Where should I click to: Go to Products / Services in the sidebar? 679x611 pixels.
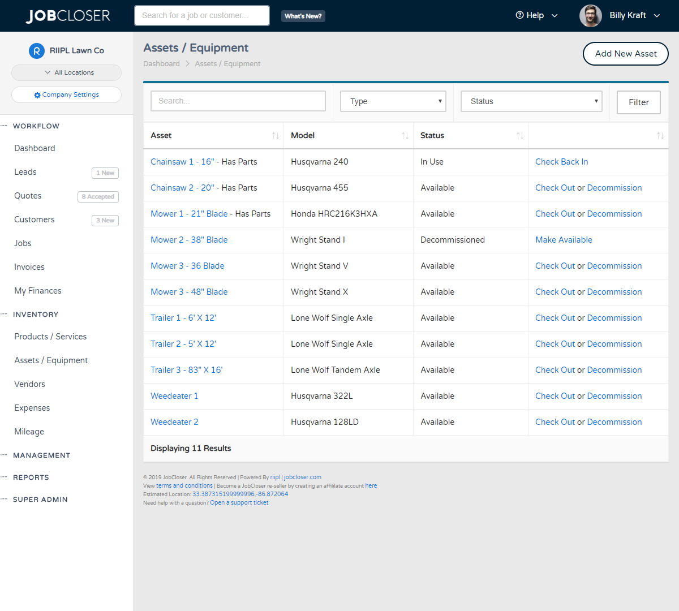(50, 337)
